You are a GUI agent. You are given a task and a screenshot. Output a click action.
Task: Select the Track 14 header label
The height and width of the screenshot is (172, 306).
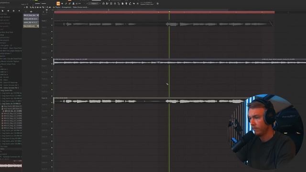click(44, 98)
